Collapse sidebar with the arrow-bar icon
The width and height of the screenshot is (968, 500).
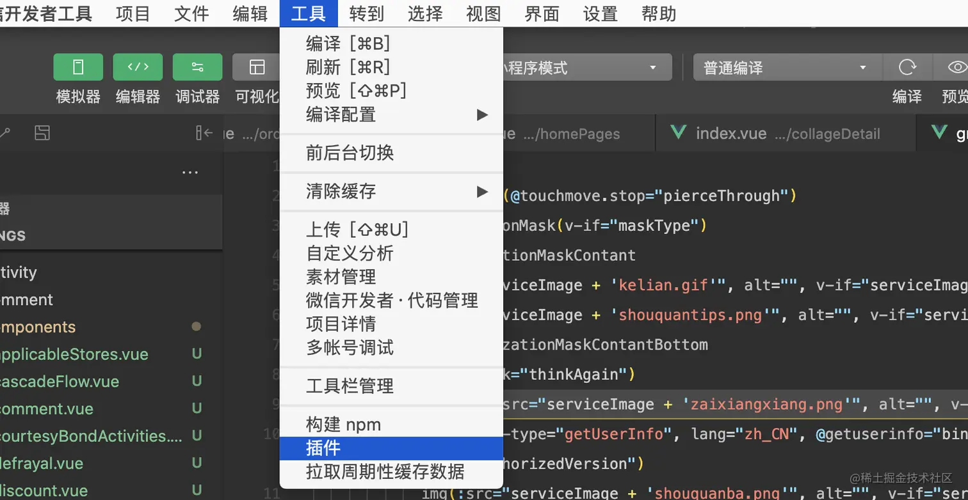point(204,133)
